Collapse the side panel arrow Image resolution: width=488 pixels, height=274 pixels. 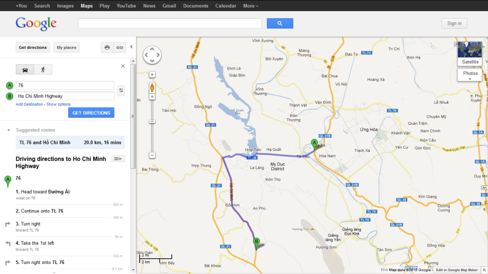(x=131, y=47)
